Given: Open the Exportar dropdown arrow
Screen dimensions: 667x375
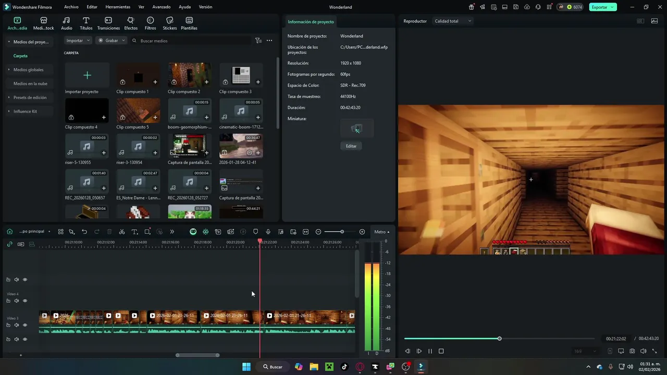Looking at the screenshot, I should tap(612, 7).
